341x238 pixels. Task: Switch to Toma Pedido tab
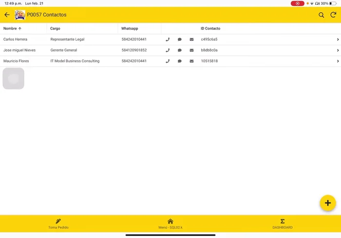point(58,224)
